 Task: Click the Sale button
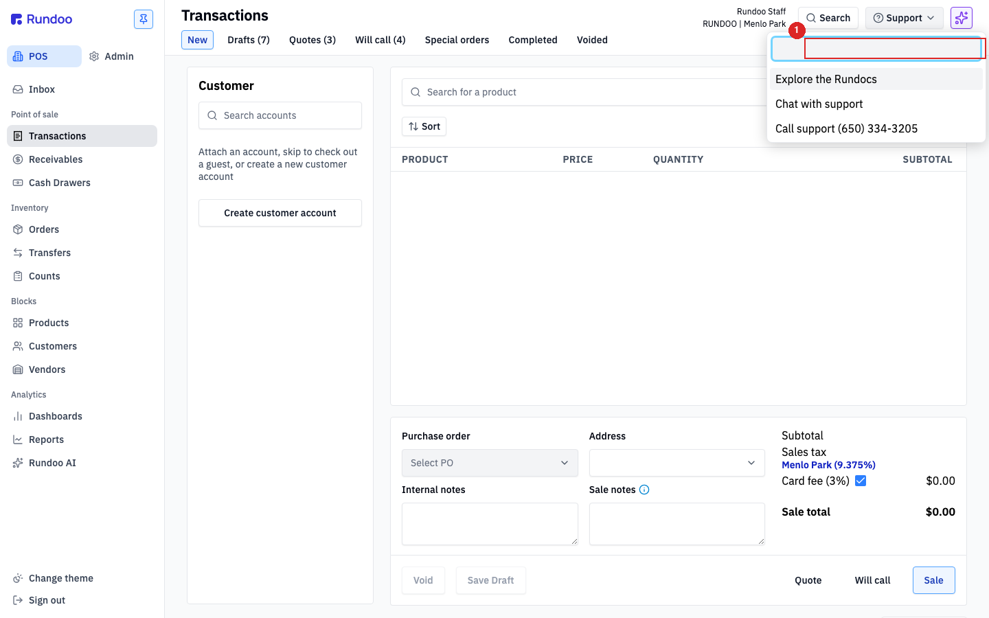[x=934, y=580]
